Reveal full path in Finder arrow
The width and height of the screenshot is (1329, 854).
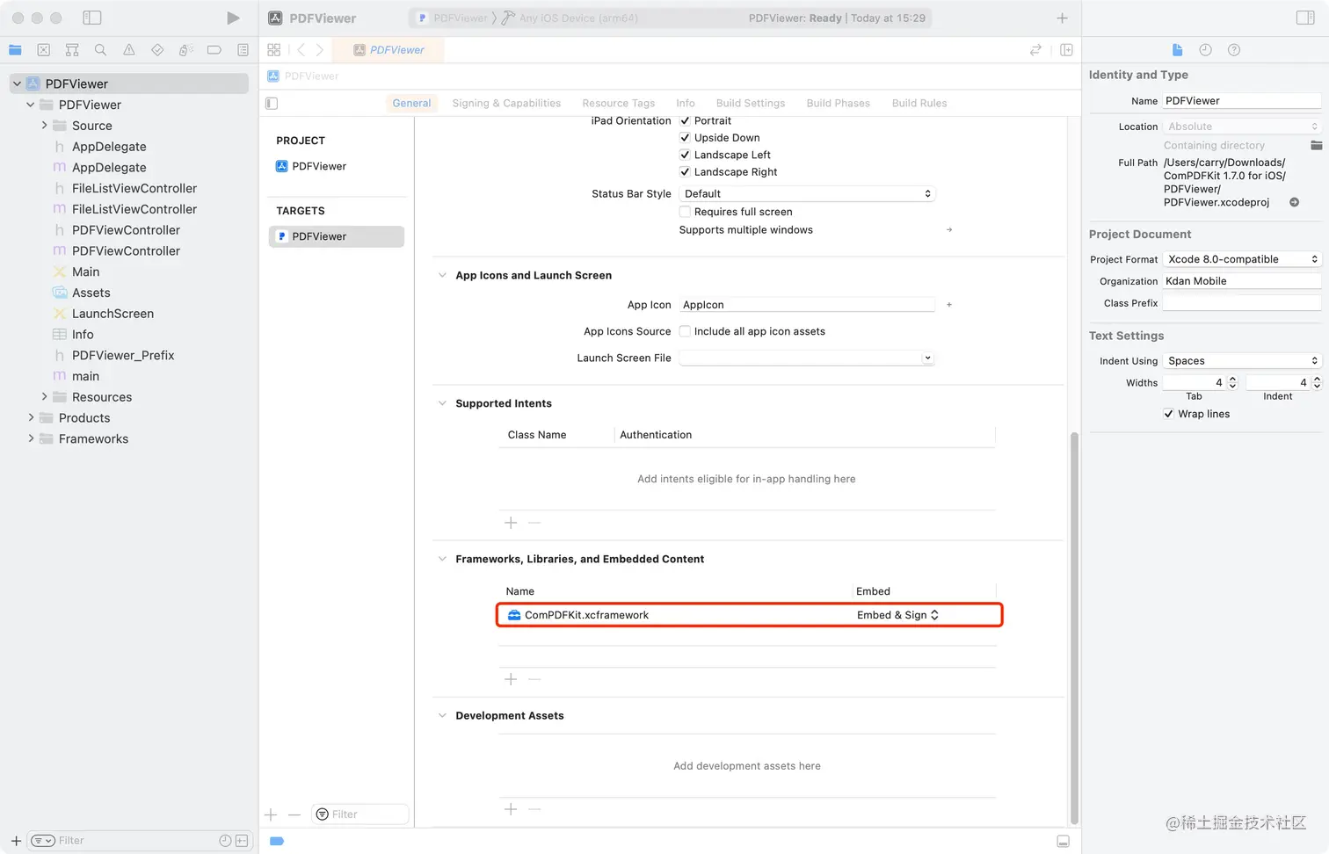coord(1294,202)
